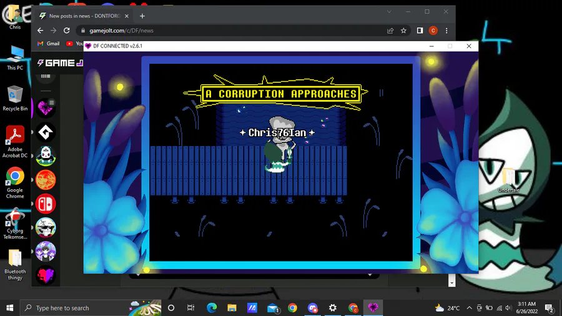
Task: Open File Explorer from the taskbar
Action: coord(232,308)
